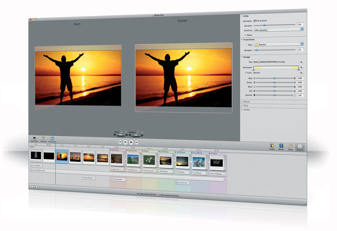Click the blue swatch beside Blue slider

coord(294,87)
